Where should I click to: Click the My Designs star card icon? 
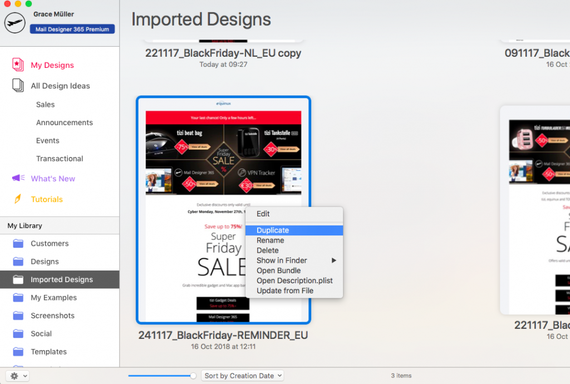(x=18, y=65)
